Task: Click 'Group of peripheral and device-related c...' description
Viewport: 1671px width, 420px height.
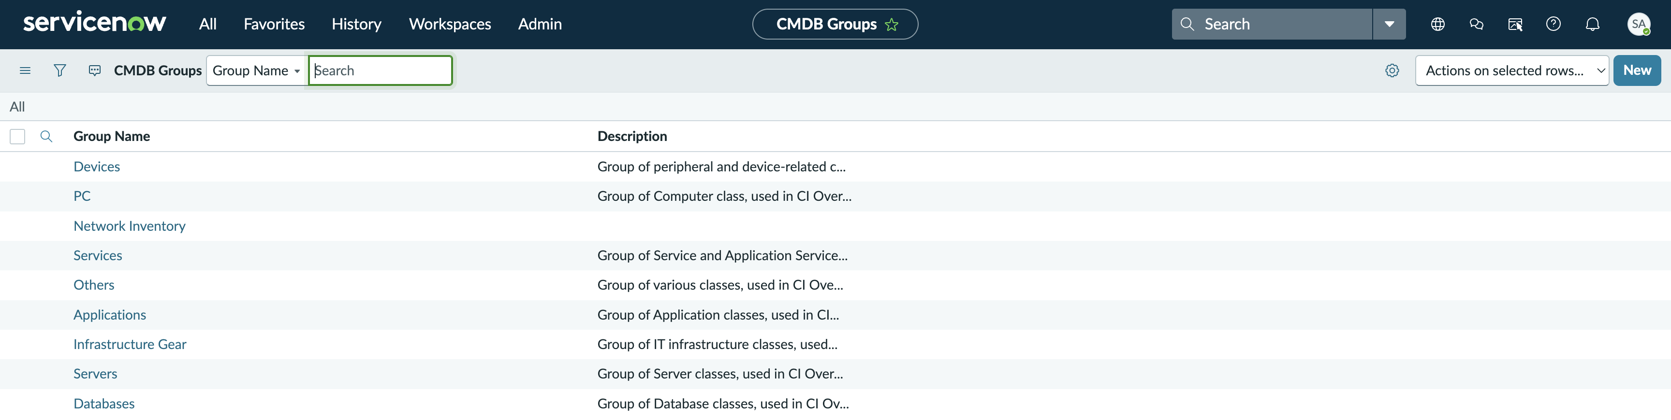Action: pos(721,167)
